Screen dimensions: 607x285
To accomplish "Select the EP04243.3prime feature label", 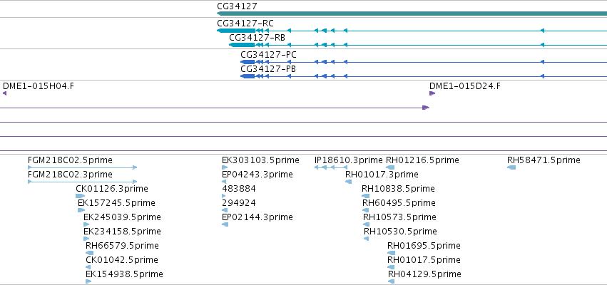I will (x=257, y=175).
